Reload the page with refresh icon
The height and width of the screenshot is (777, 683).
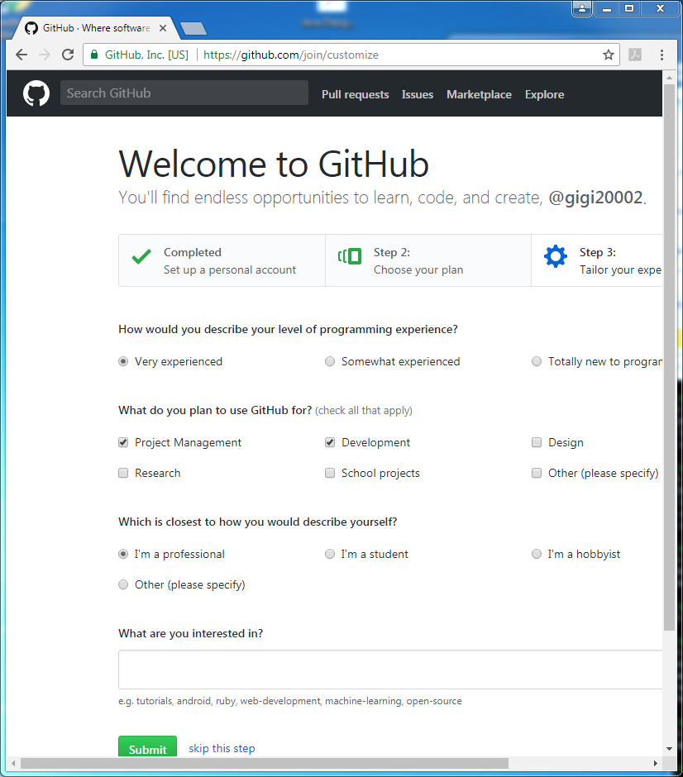[x=68, y=55]
